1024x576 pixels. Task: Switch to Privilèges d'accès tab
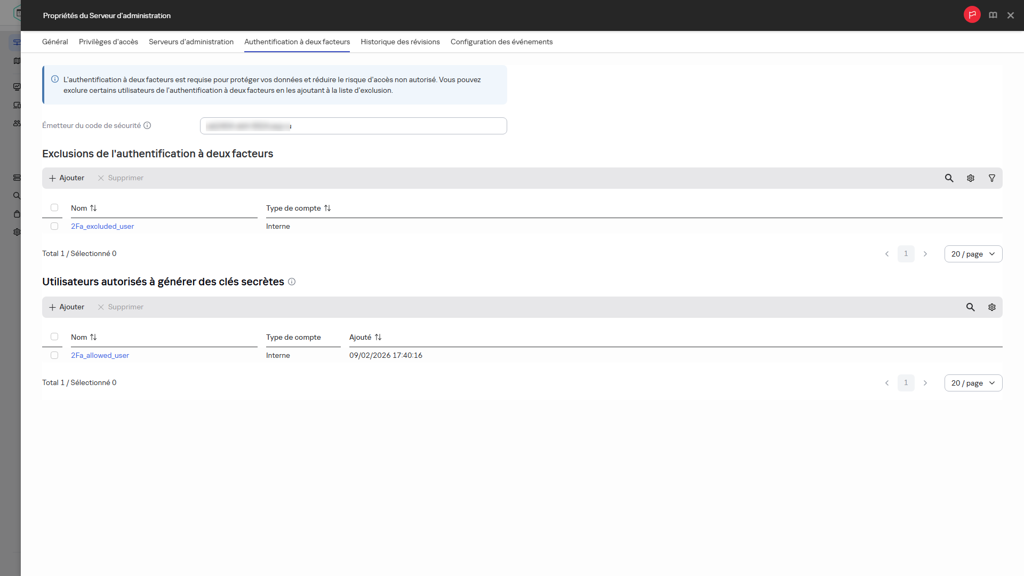point(108,42)
